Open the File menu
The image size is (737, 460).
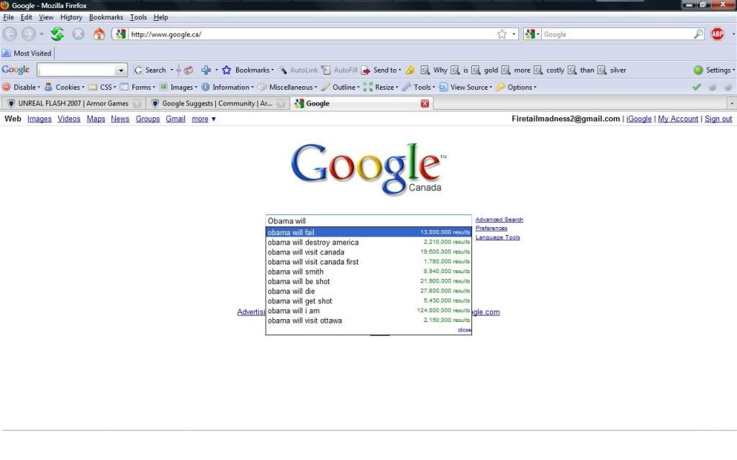[9, 17]
